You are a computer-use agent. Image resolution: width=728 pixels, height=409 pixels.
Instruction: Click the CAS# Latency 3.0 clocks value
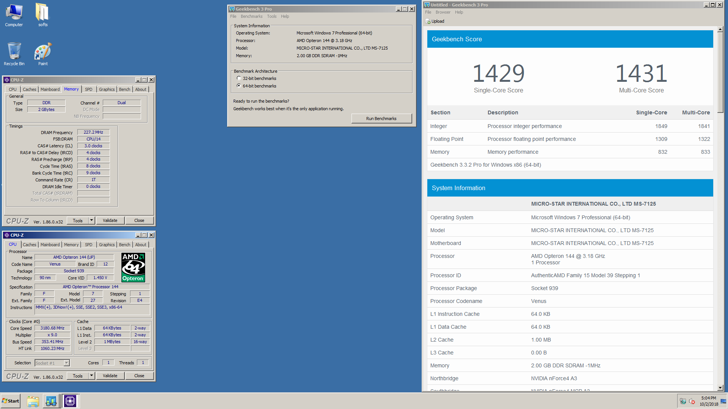(x=93, y=146)
